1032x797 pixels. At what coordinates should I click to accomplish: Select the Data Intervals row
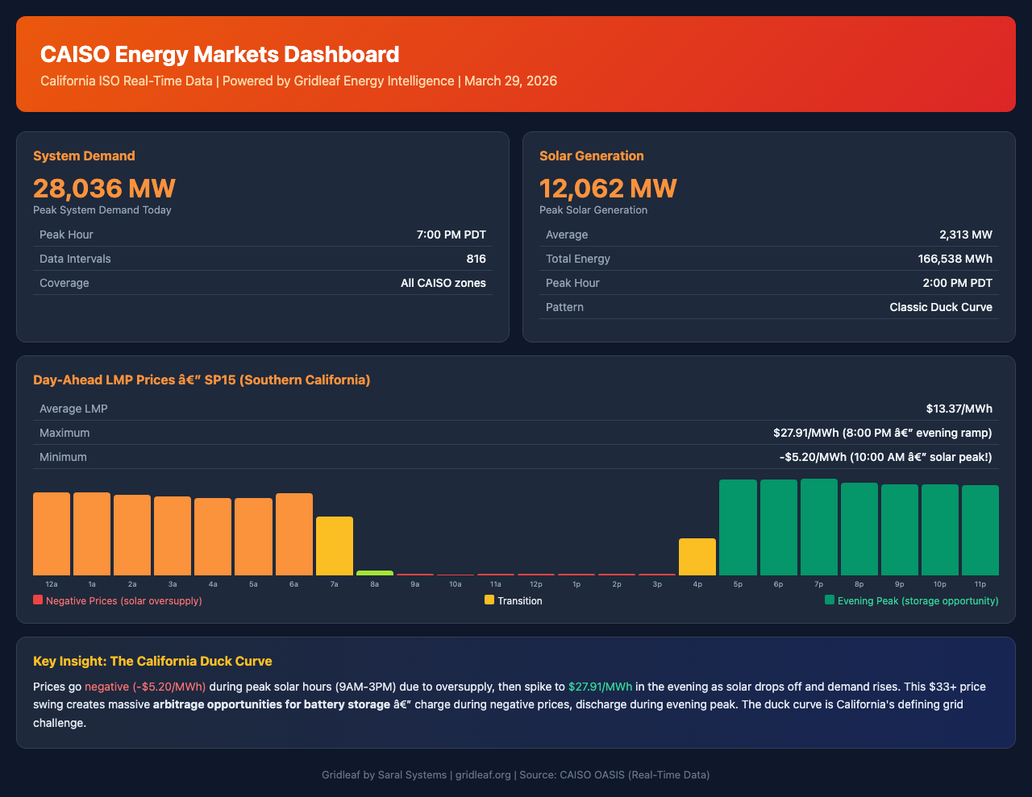(263, 259)
